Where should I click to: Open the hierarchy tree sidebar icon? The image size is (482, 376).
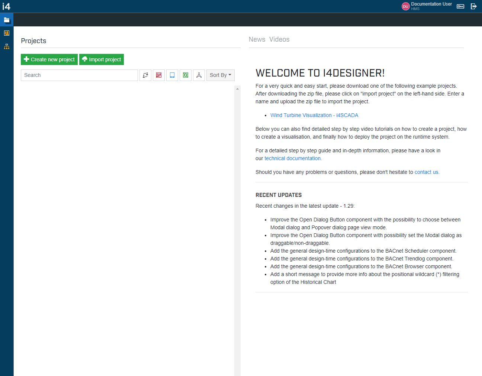[x=7, y=46]
